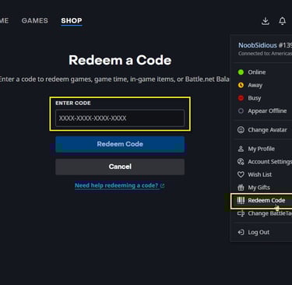292x285 pixels.
Task: Click the person icon beside My Profile
Action: click(241, 149)
